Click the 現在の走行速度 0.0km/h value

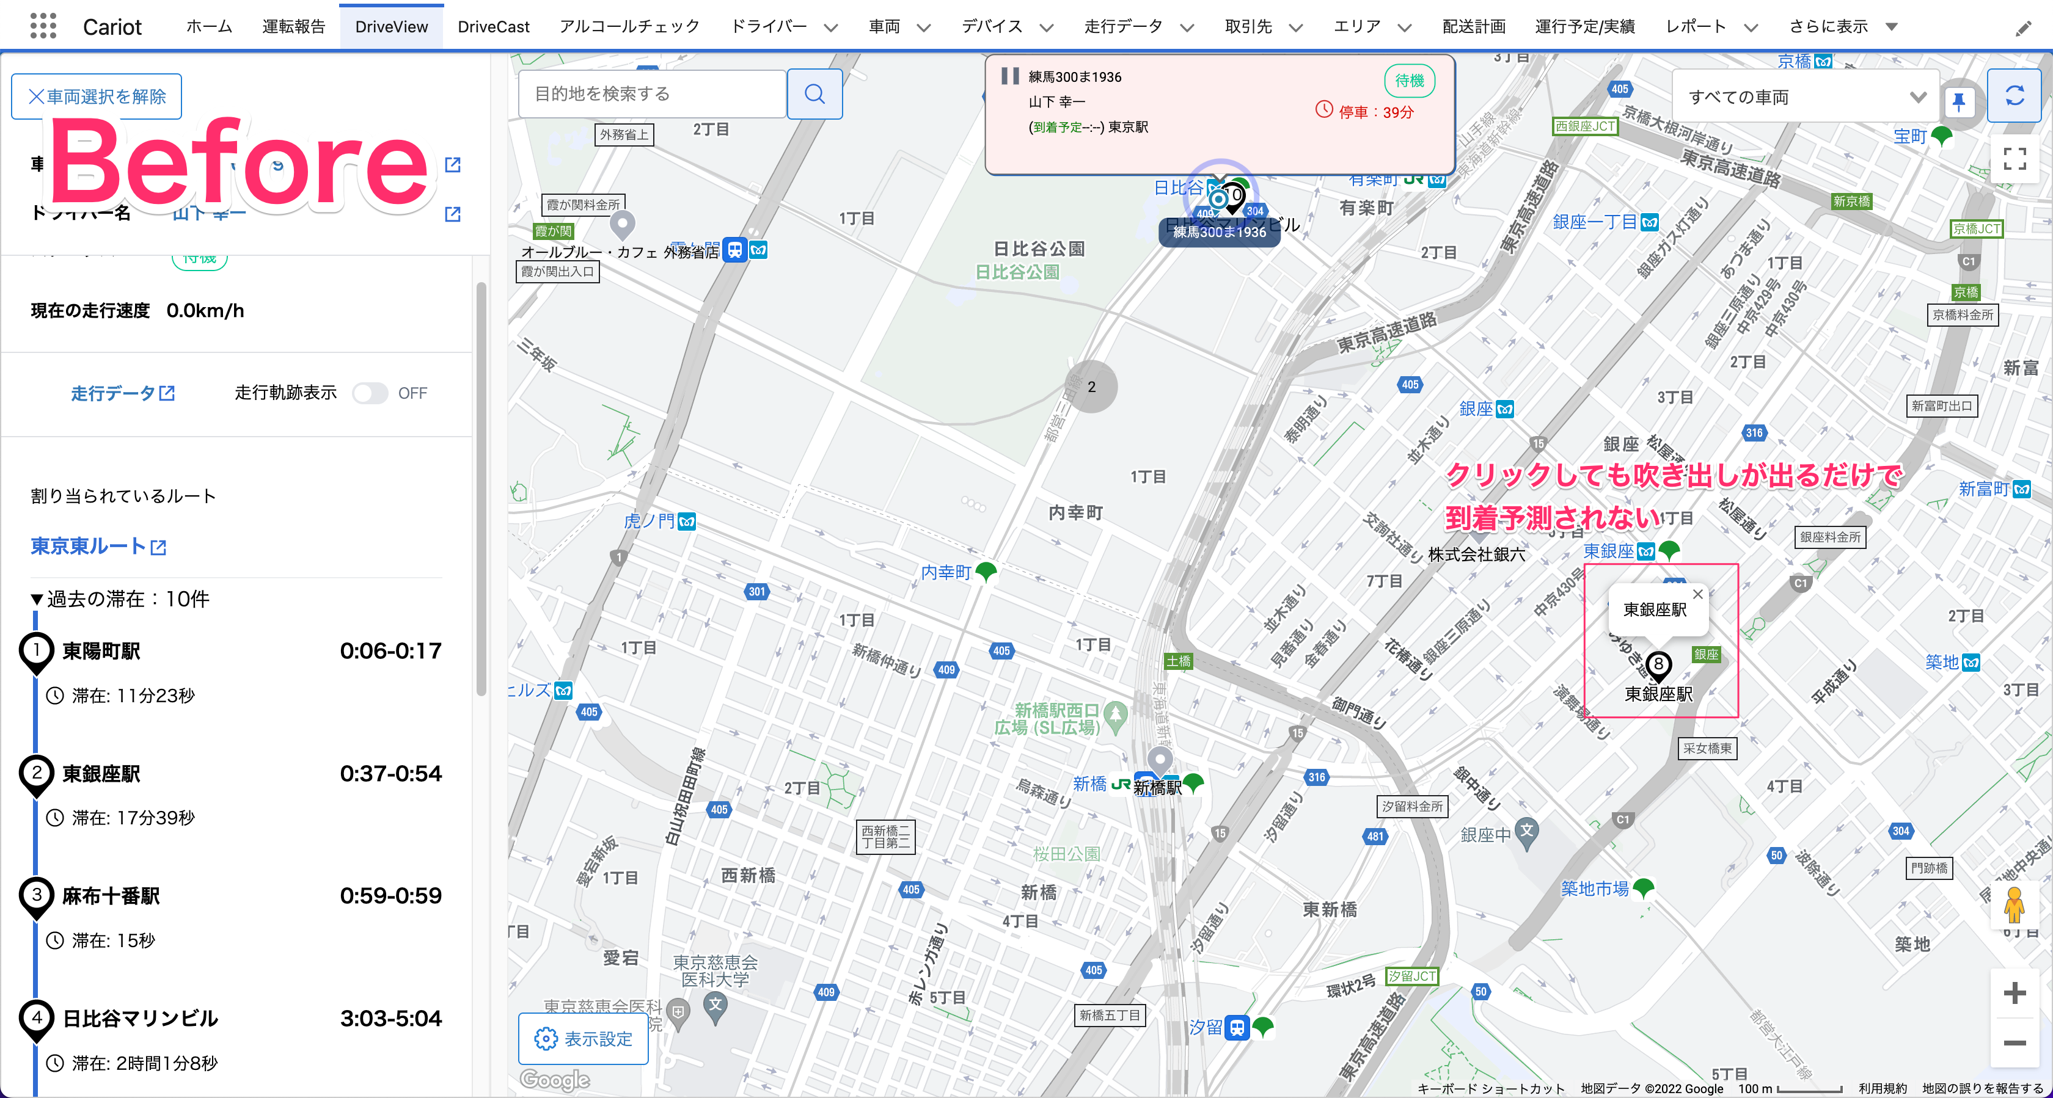pos(205,311)
